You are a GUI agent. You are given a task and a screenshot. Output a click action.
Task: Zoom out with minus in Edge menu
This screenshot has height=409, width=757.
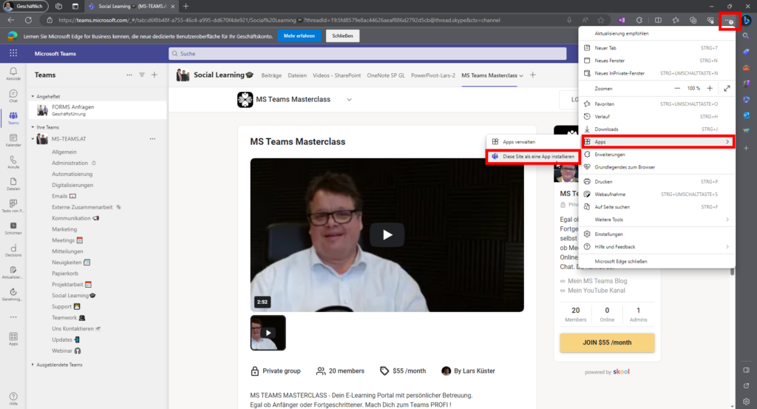(x=677, y=88)
